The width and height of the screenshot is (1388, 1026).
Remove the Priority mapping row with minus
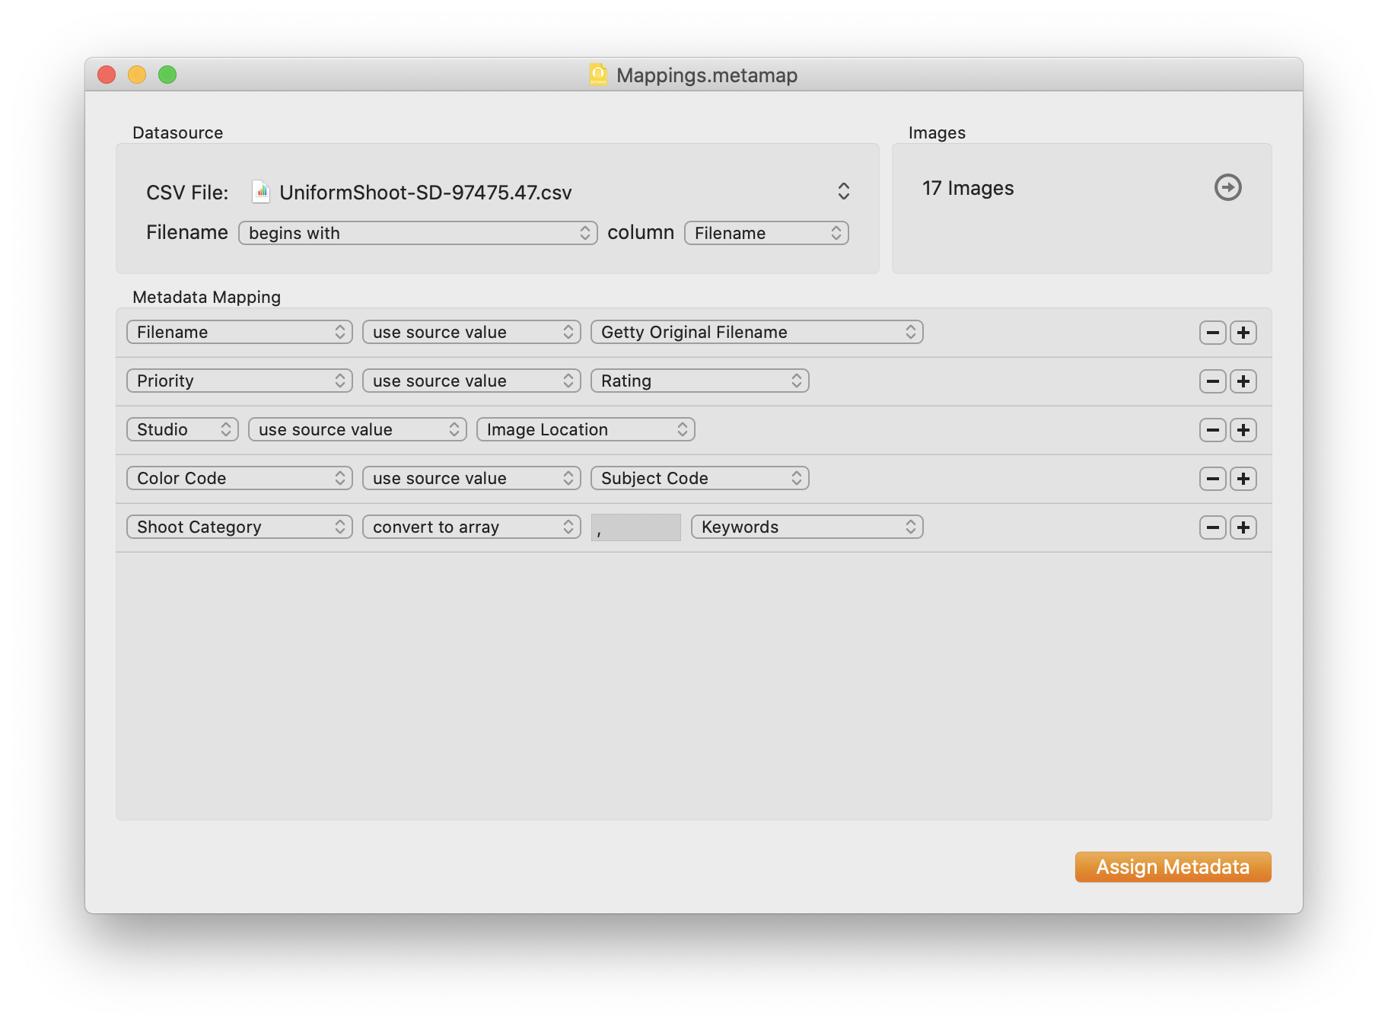point(1212,381)
